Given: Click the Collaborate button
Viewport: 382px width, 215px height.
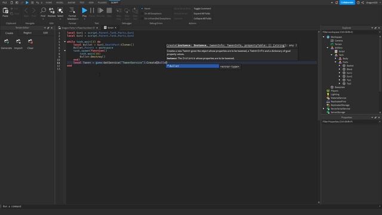Looking at the screenshot, I should 347,2.
